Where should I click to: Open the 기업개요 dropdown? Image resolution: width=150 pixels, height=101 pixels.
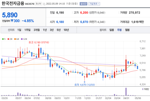coord(94,4)
